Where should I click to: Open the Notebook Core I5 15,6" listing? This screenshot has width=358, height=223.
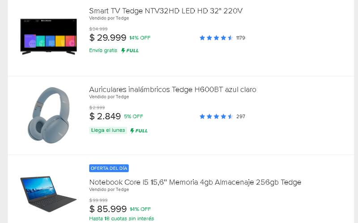195,182
